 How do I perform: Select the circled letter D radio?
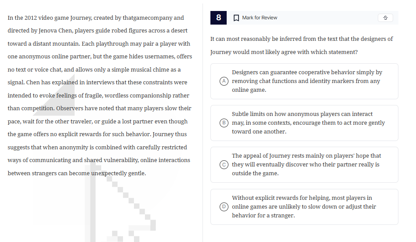224,207
